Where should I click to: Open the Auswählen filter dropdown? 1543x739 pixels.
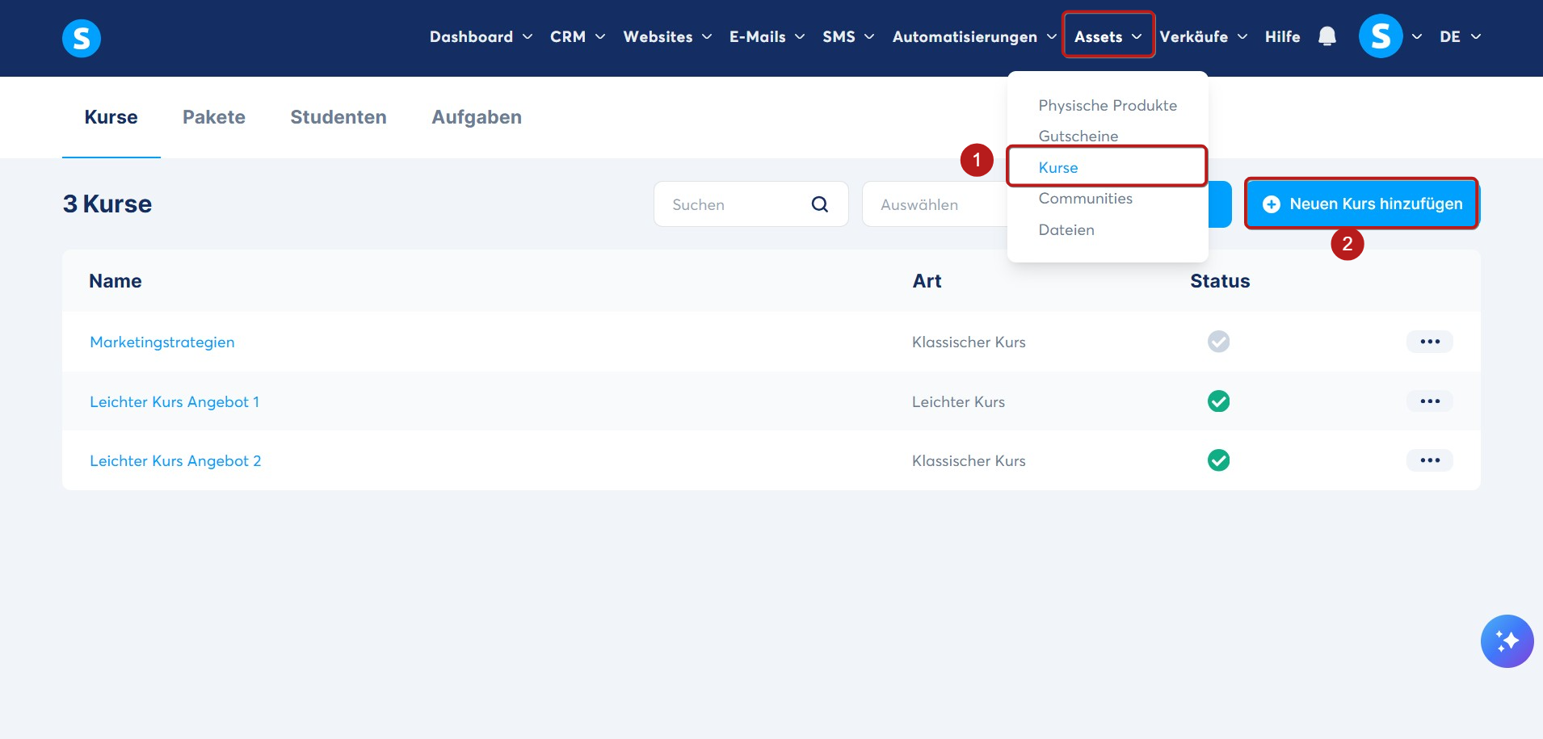(935, 204)
